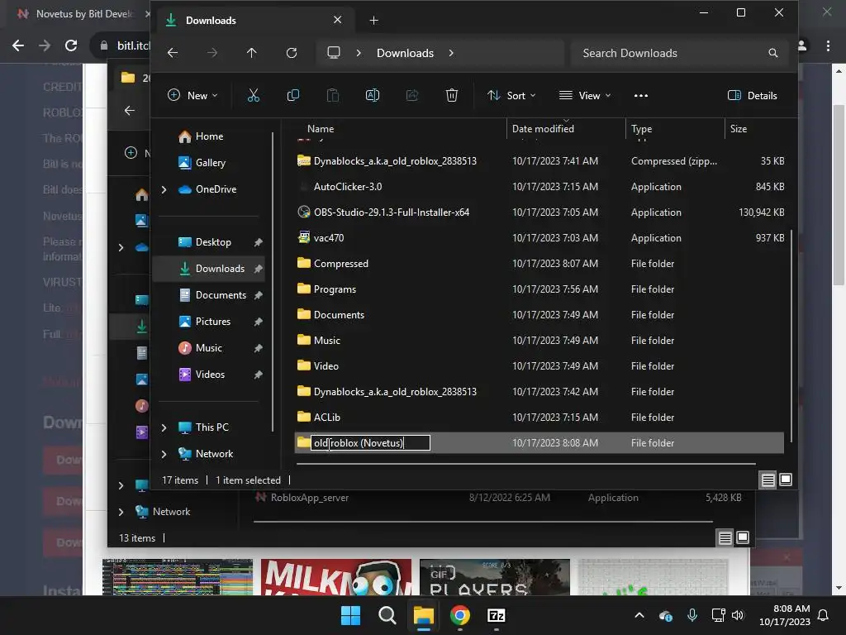
Task: Click the OneDrive cloud tray icon
Action: coord(666,615)
